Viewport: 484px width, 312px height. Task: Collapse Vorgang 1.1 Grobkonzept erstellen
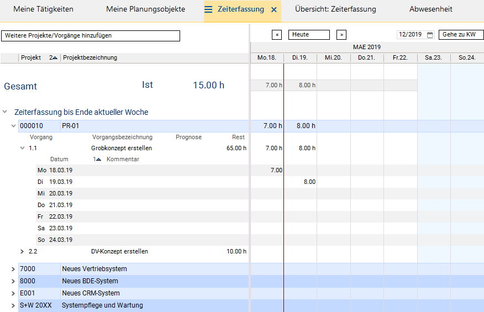pyautogui.click(x=22, y=148)
